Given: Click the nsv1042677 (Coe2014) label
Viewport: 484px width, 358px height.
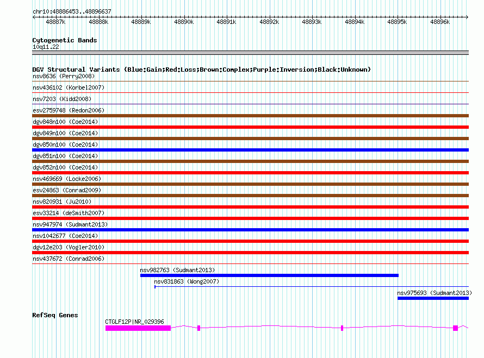Looking at the screenshot, I should (x=65, y=236).
